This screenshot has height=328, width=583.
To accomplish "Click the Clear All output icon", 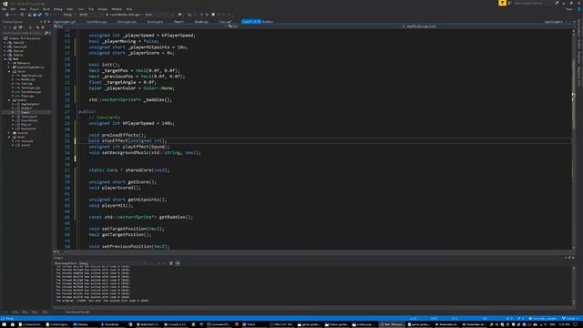I will [171, 263].
